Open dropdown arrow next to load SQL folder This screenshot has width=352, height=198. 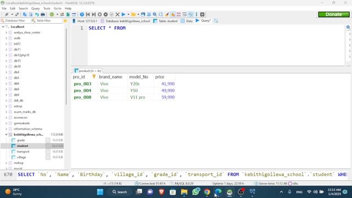tap(138, 14)
